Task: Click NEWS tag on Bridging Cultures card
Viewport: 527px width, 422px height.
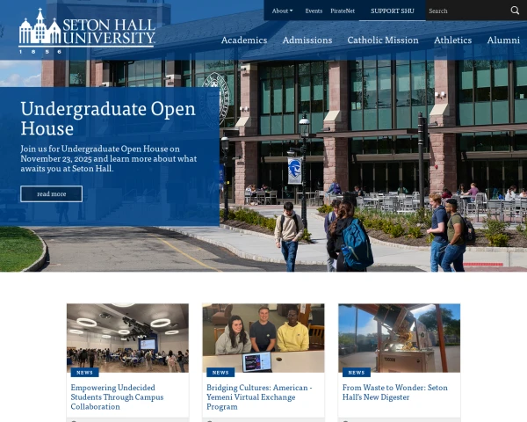Action: [x=220, y=373]
